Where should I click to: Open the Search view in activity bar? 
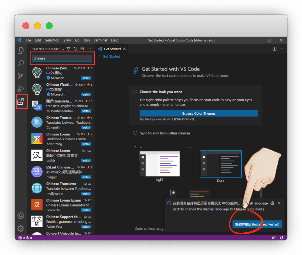pyautogui.click(x=21, y=63)
